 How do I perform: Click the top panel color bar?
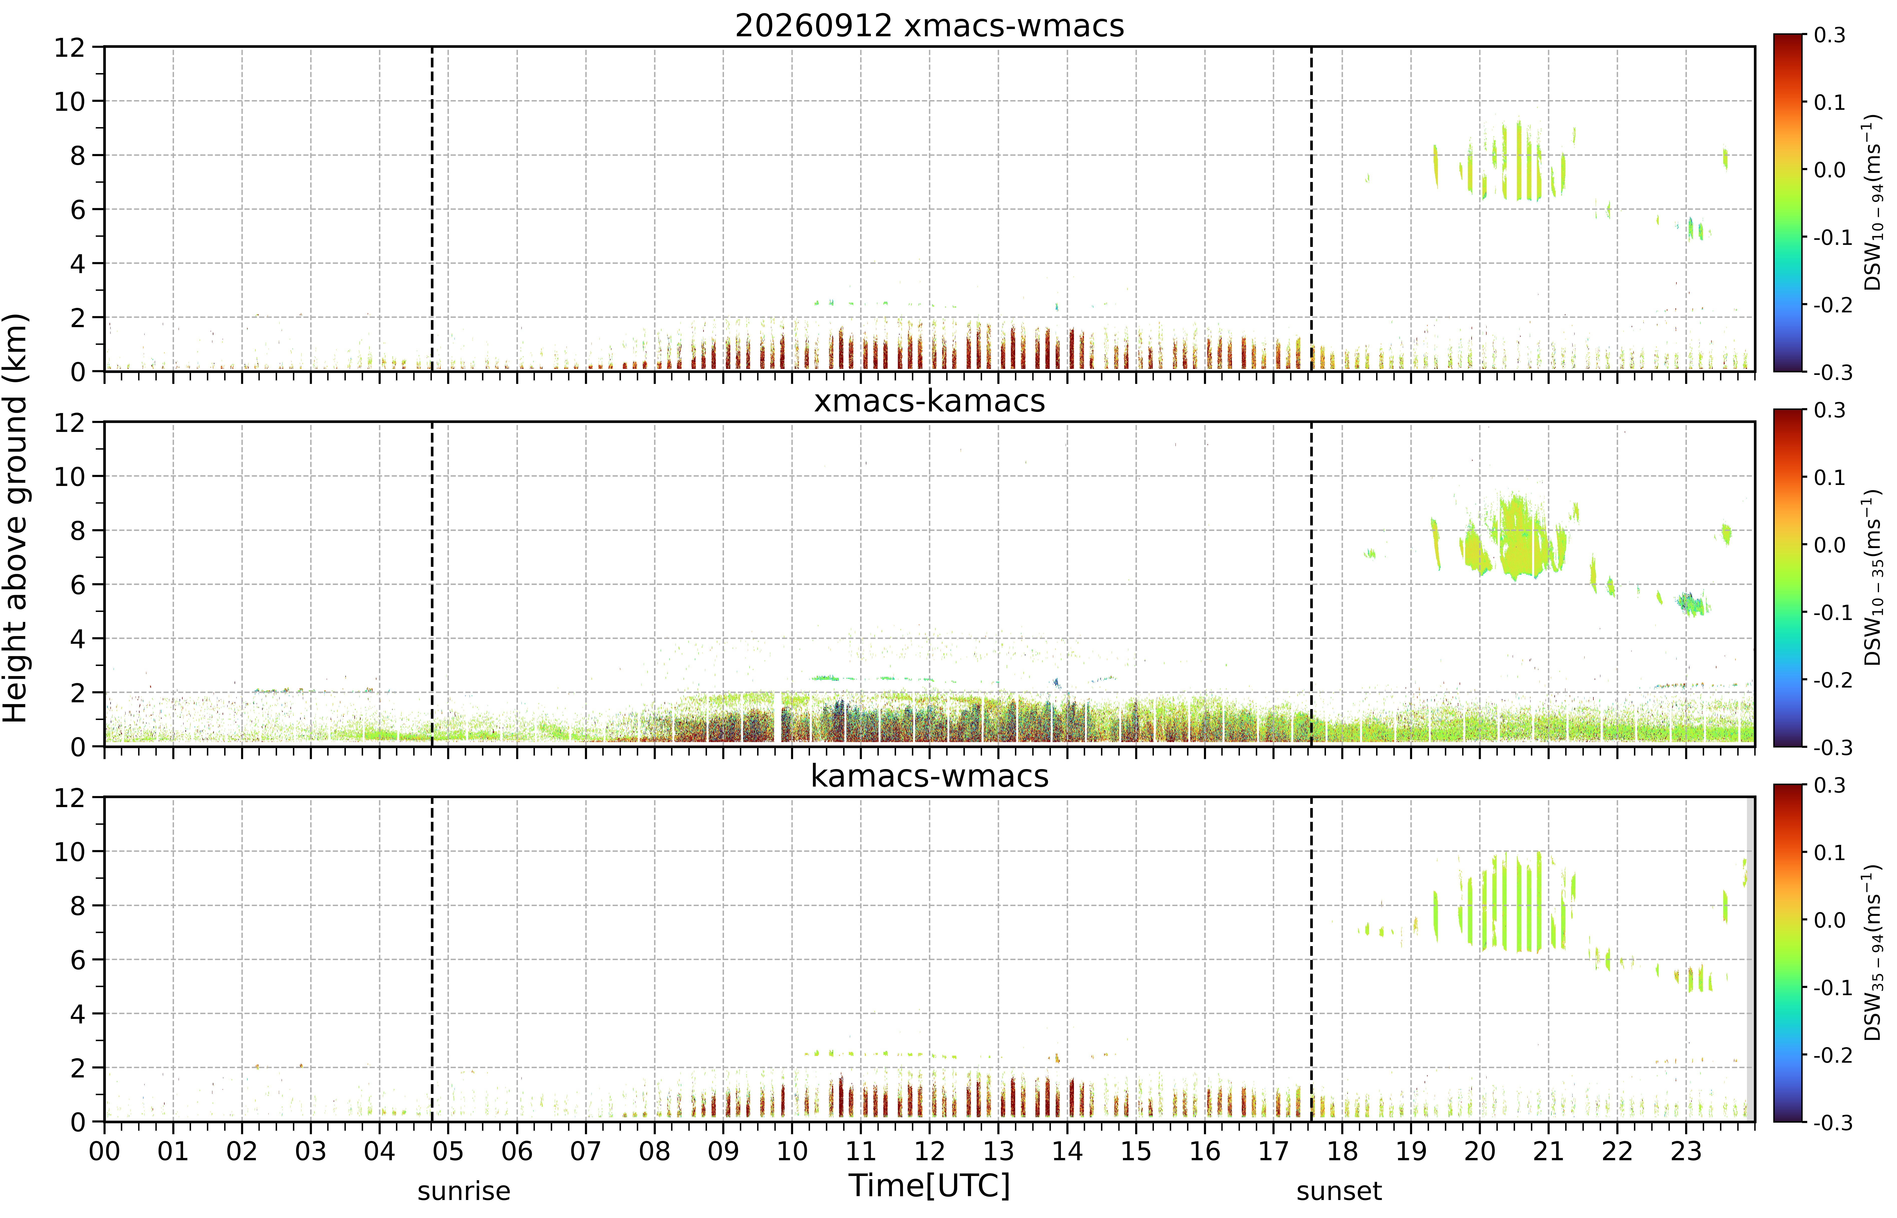pyautogui.click(x=1788, y=203)
